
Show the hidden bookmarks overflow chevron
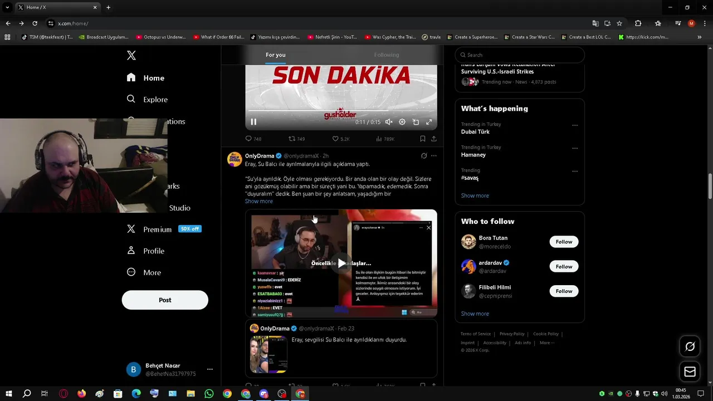tap(700, 37)
